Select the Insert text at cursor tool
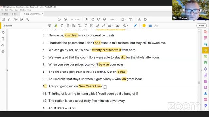Viewport: 209px width, 117px height. tap(80, 25)
